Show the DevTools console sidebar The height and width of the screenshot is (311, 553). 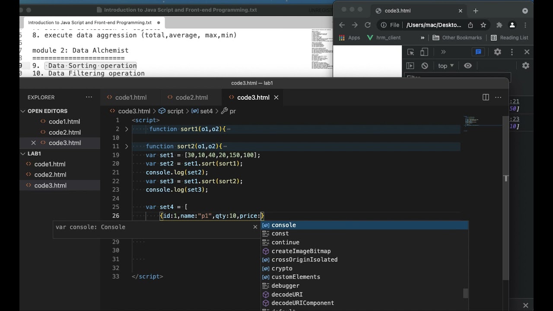[x=410, y=66]
